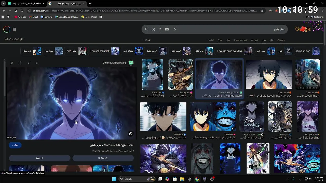Viewport: 326px width, 183px height.
Task: Open the on-screen keyboard input tool
Action: 167,29
